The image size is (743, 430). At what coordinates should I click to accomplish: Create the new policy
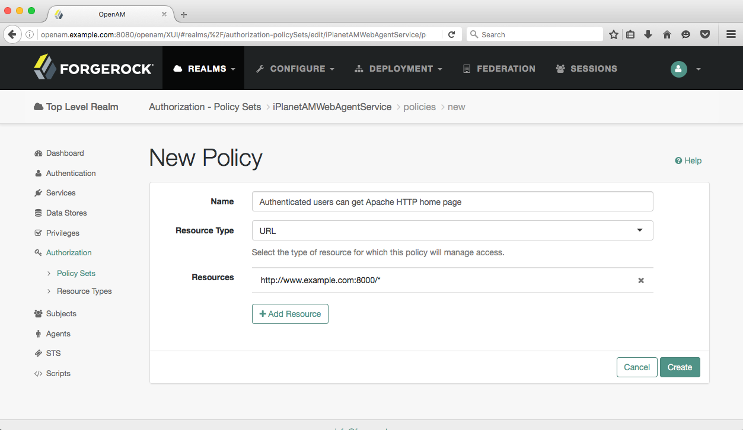(680, 367)
